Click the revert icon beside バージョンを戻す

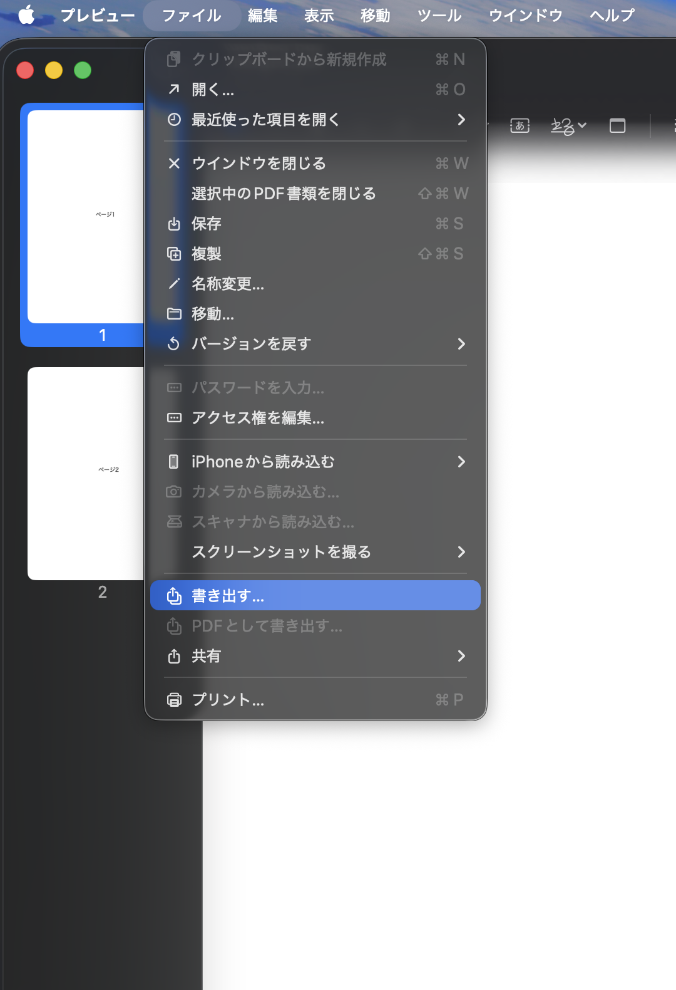174,344
